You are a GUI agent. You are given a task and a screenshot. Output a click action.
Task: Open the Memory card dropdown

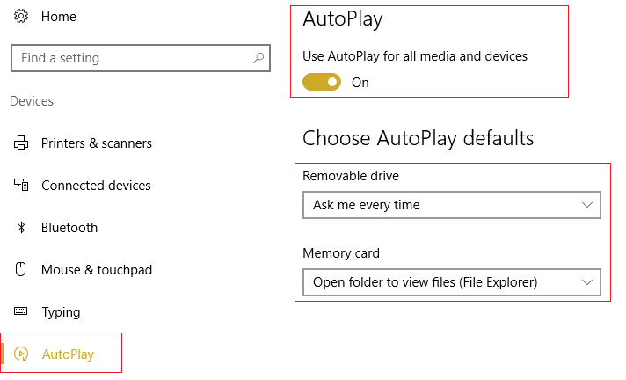pyautogui.click(x=452, y=282)
